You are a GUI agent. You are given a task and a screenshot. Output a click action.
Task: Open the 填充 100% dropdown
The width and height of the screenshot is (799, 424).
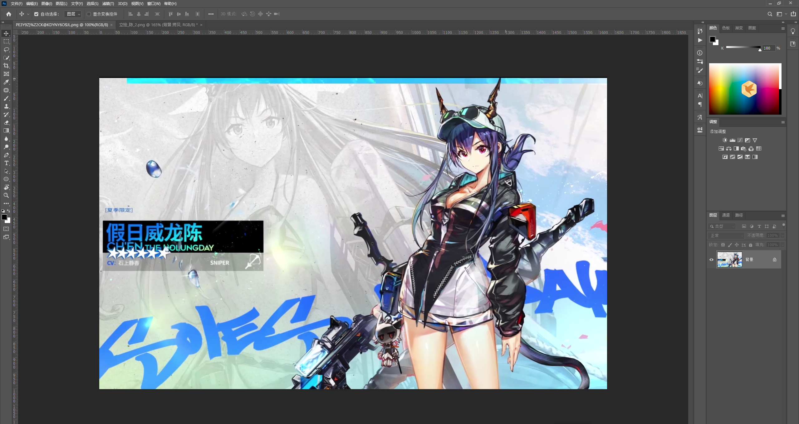(782, 245)
